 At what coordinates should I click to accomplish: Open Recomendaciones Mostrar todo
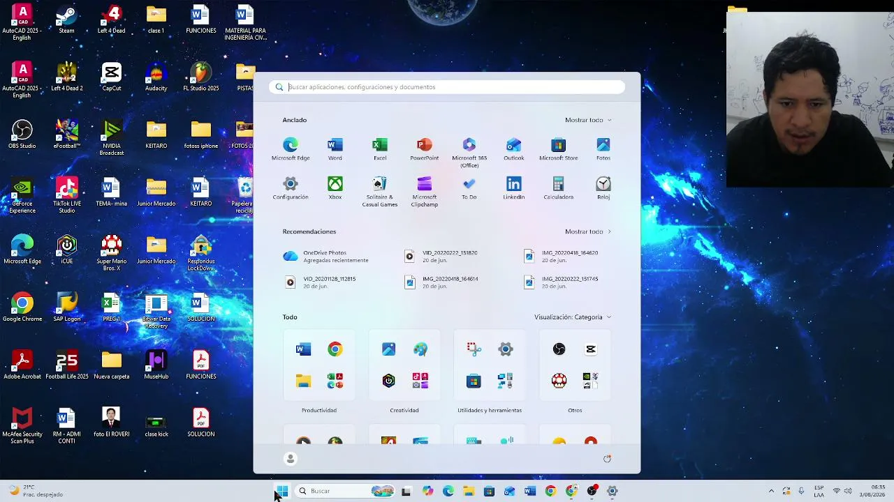588,231
